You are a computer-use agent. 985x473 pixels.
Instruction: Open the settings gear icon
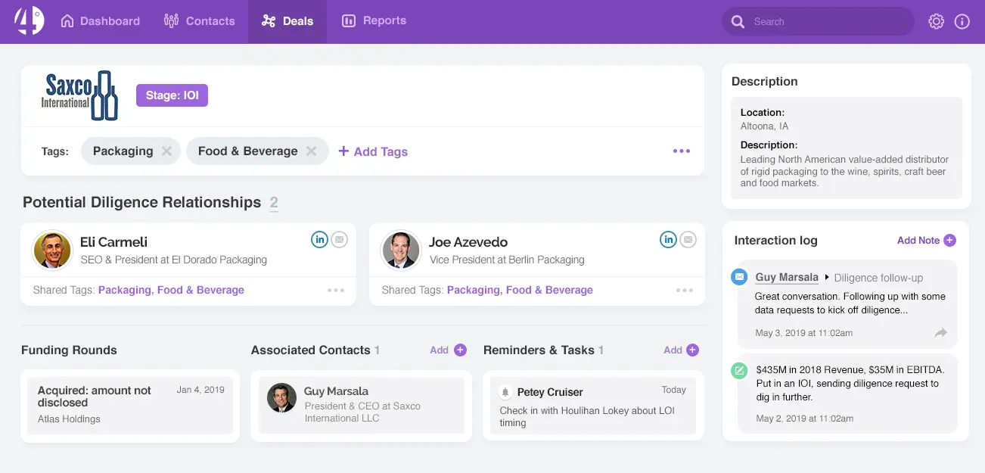(x=937, y=21)
